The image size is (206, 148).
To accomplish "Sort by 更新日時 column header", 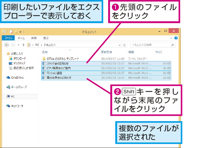I will click(106, 52).
